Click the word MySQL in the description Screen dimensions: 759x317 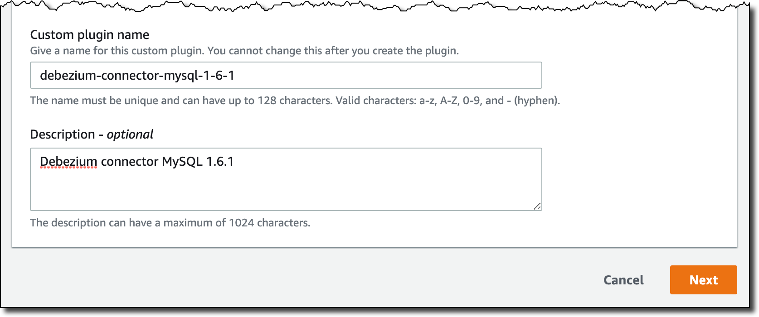(x=182, y=162)
